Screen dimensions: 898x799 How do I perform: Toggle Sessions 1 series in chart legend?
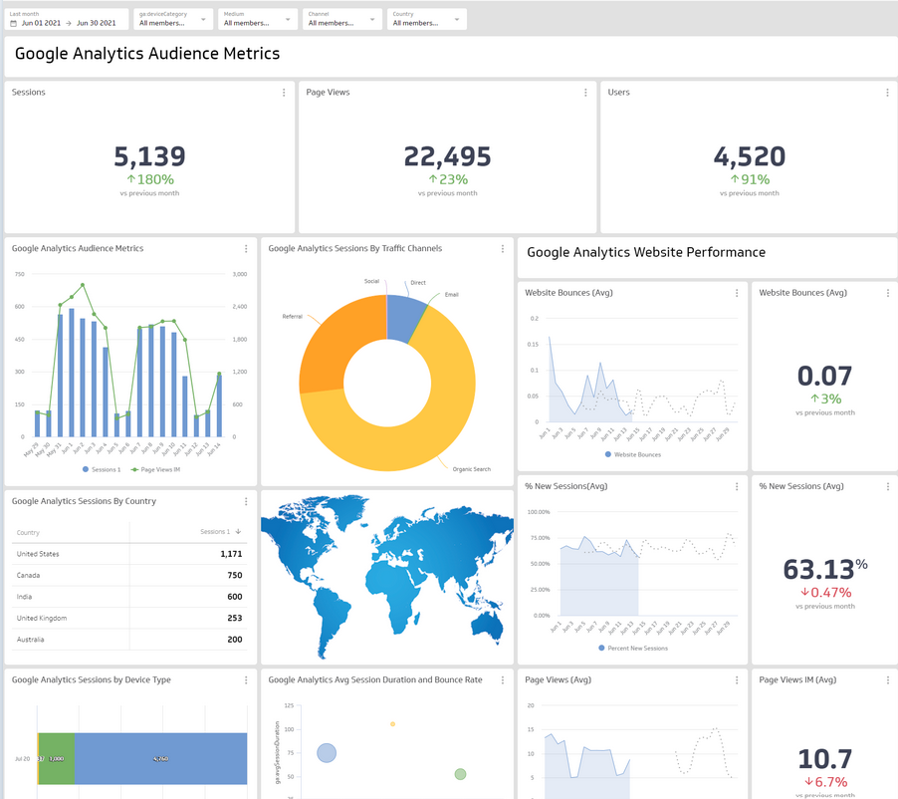click(102, 469)
